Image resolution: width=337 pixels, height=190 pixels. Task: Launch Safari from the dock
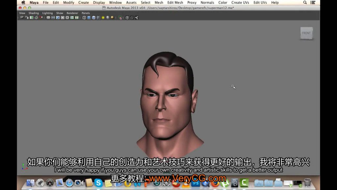[x=69, y=183]
